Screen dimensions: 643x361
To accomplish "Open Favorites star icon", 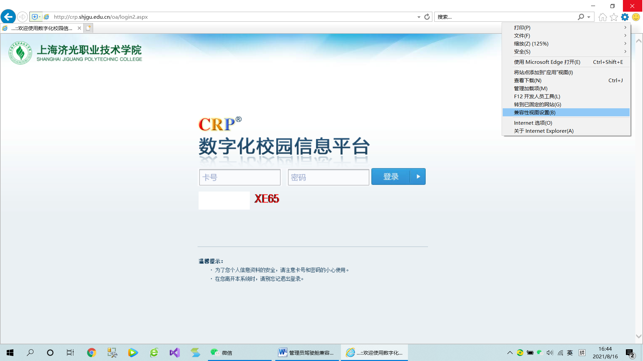I will (614, 17).
